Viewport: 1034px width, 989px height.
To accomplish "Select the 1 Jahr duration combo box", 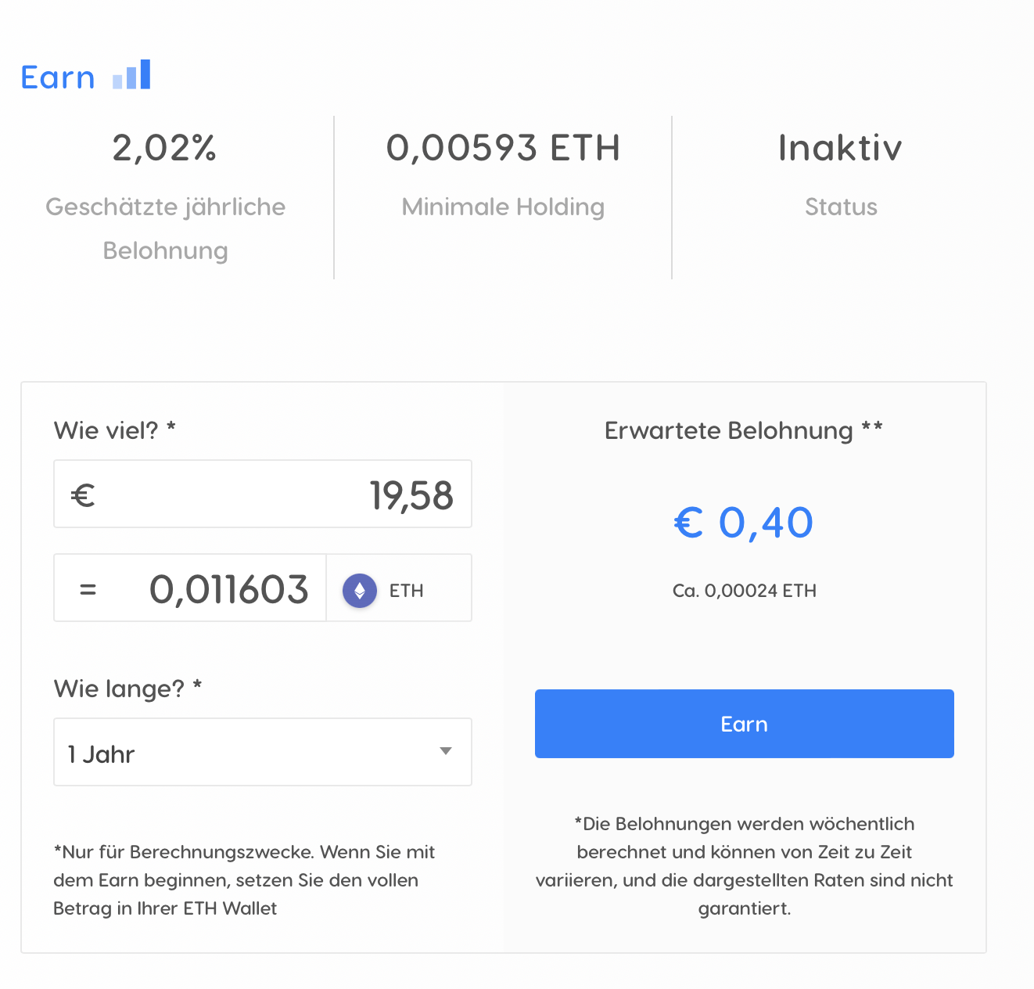I will tap(263, 752).
